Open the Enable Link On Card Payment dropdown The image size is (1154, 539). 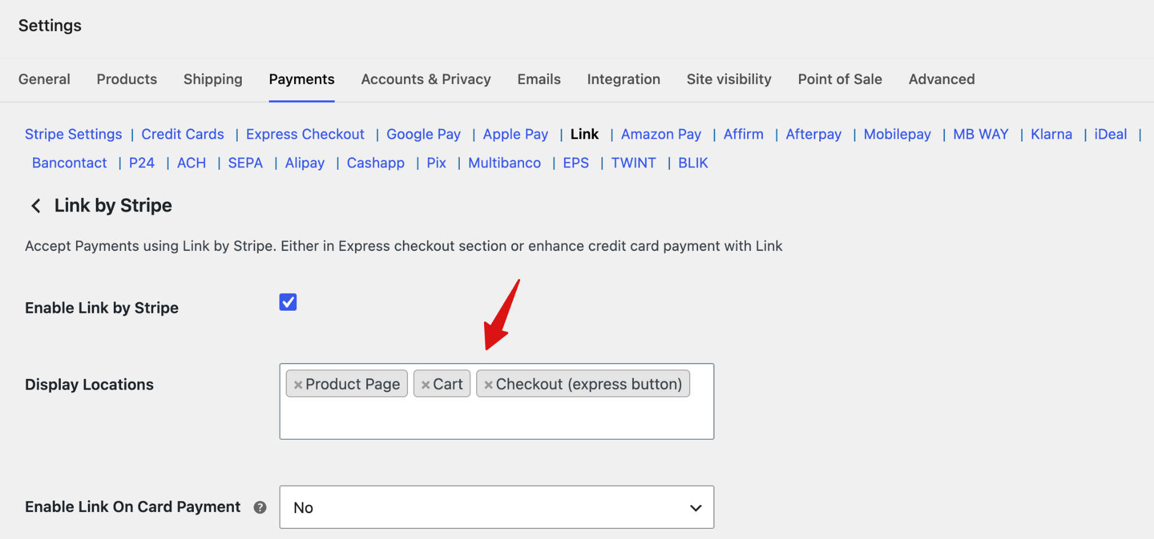496,507
